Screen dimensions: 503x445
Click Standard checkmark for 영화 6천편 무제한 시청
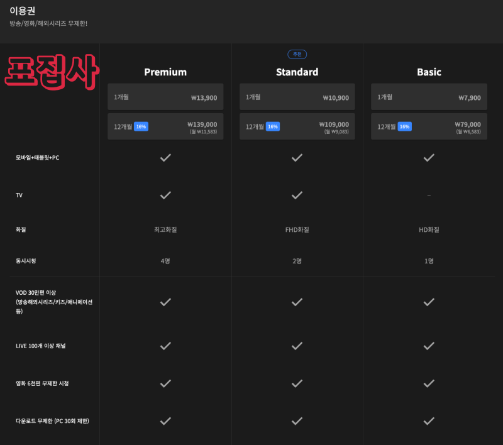click(297, 383)
